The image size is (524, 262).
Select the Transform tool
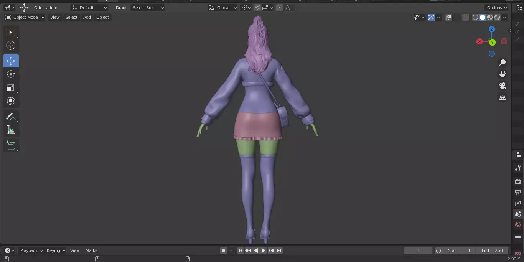pyautogui.click(x=11, y=101)
